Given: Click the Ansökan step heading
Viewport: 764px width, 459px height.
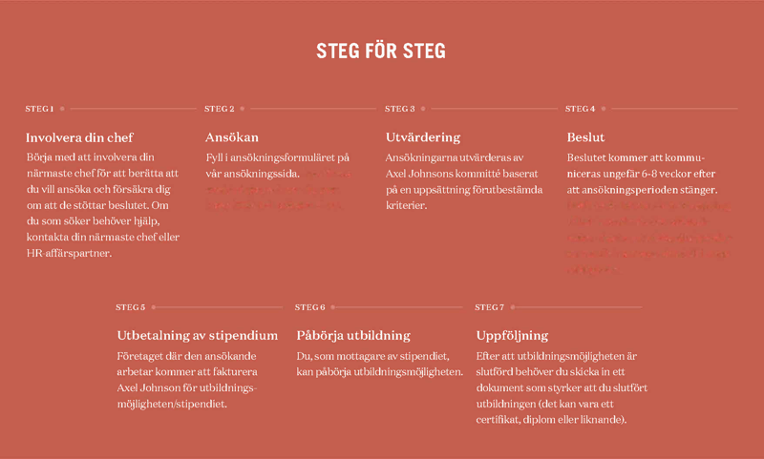Looking at the screenshot, I should pyautogui.click(x=232, y=137).
